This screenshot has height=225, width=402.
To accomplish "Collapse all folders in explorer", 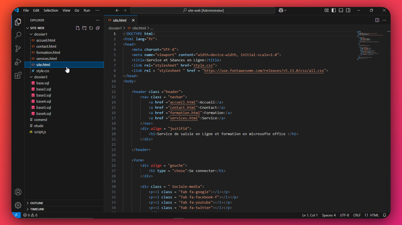I will coord(98,28).
